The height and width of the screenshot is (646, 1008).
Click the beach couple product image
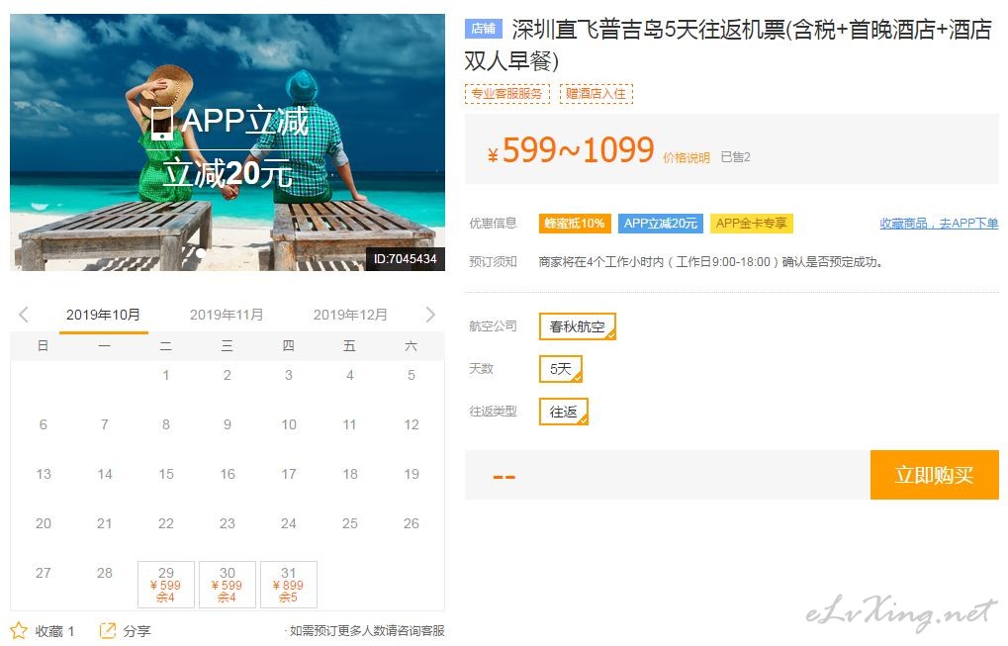[x=227, y=142]
